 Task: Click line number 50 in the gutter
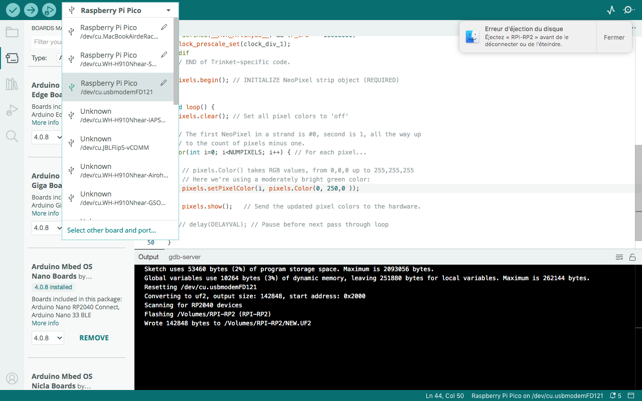click(150, 243)
